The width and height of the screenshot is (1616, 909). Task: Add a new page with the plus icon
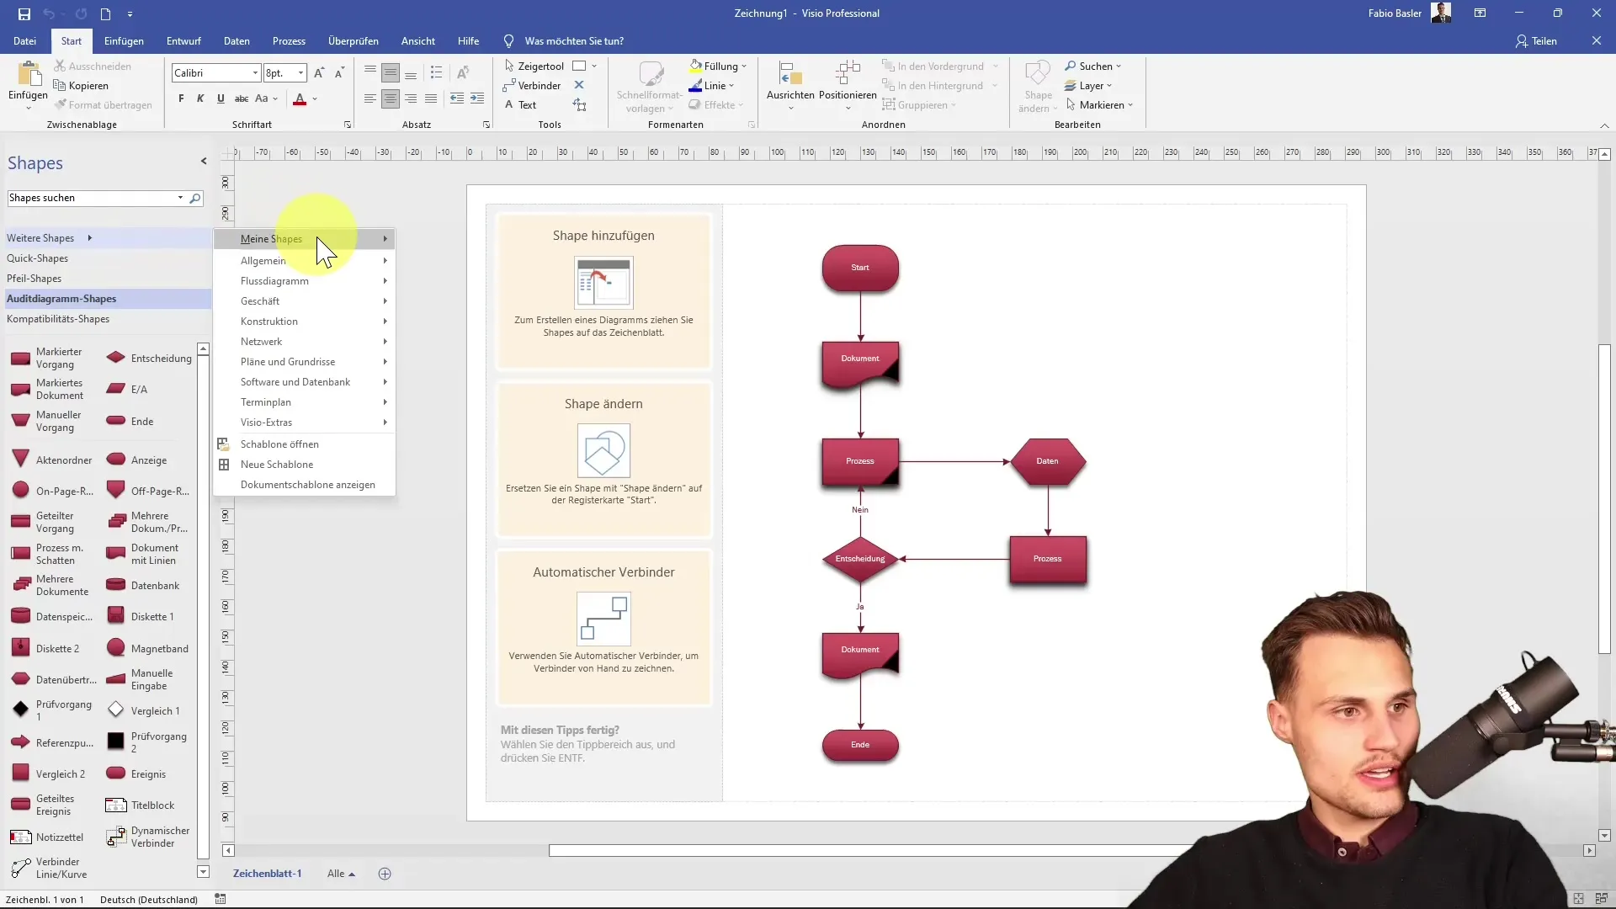pos(385,874)
